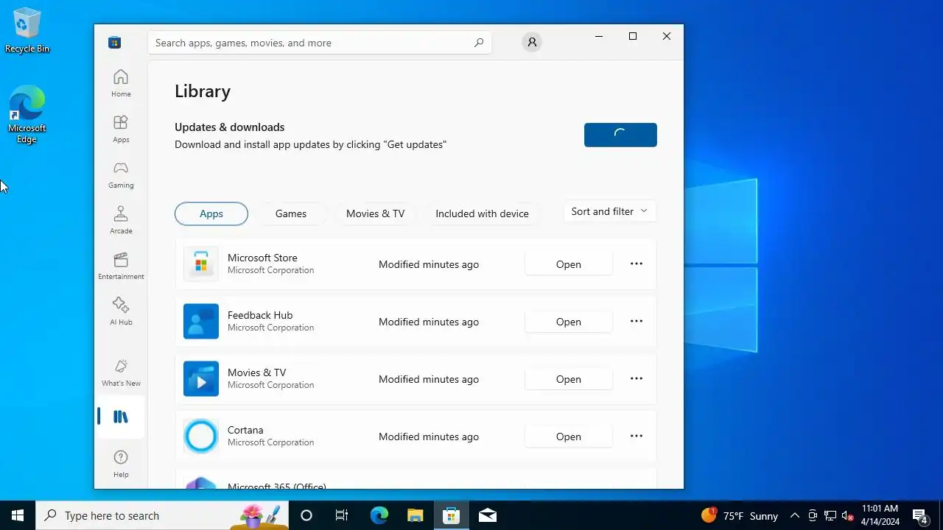Open the Entertainment section

[x=121, y=266]
